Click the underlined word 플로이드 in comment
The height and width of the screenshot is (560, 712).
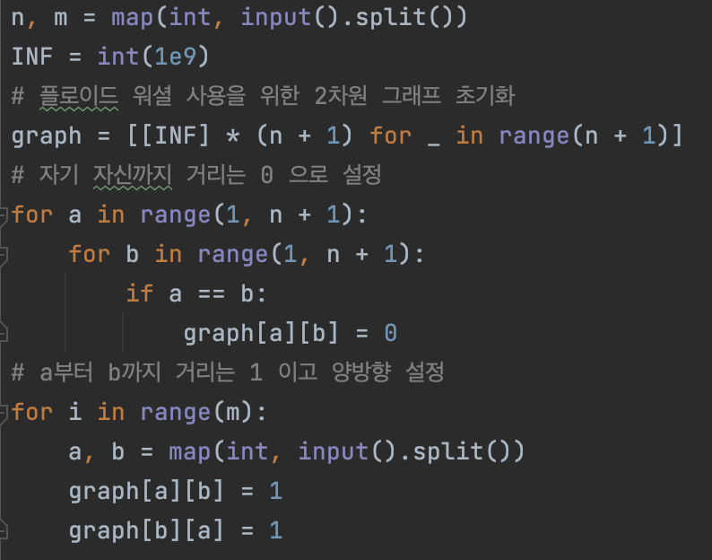click(79, 96)
